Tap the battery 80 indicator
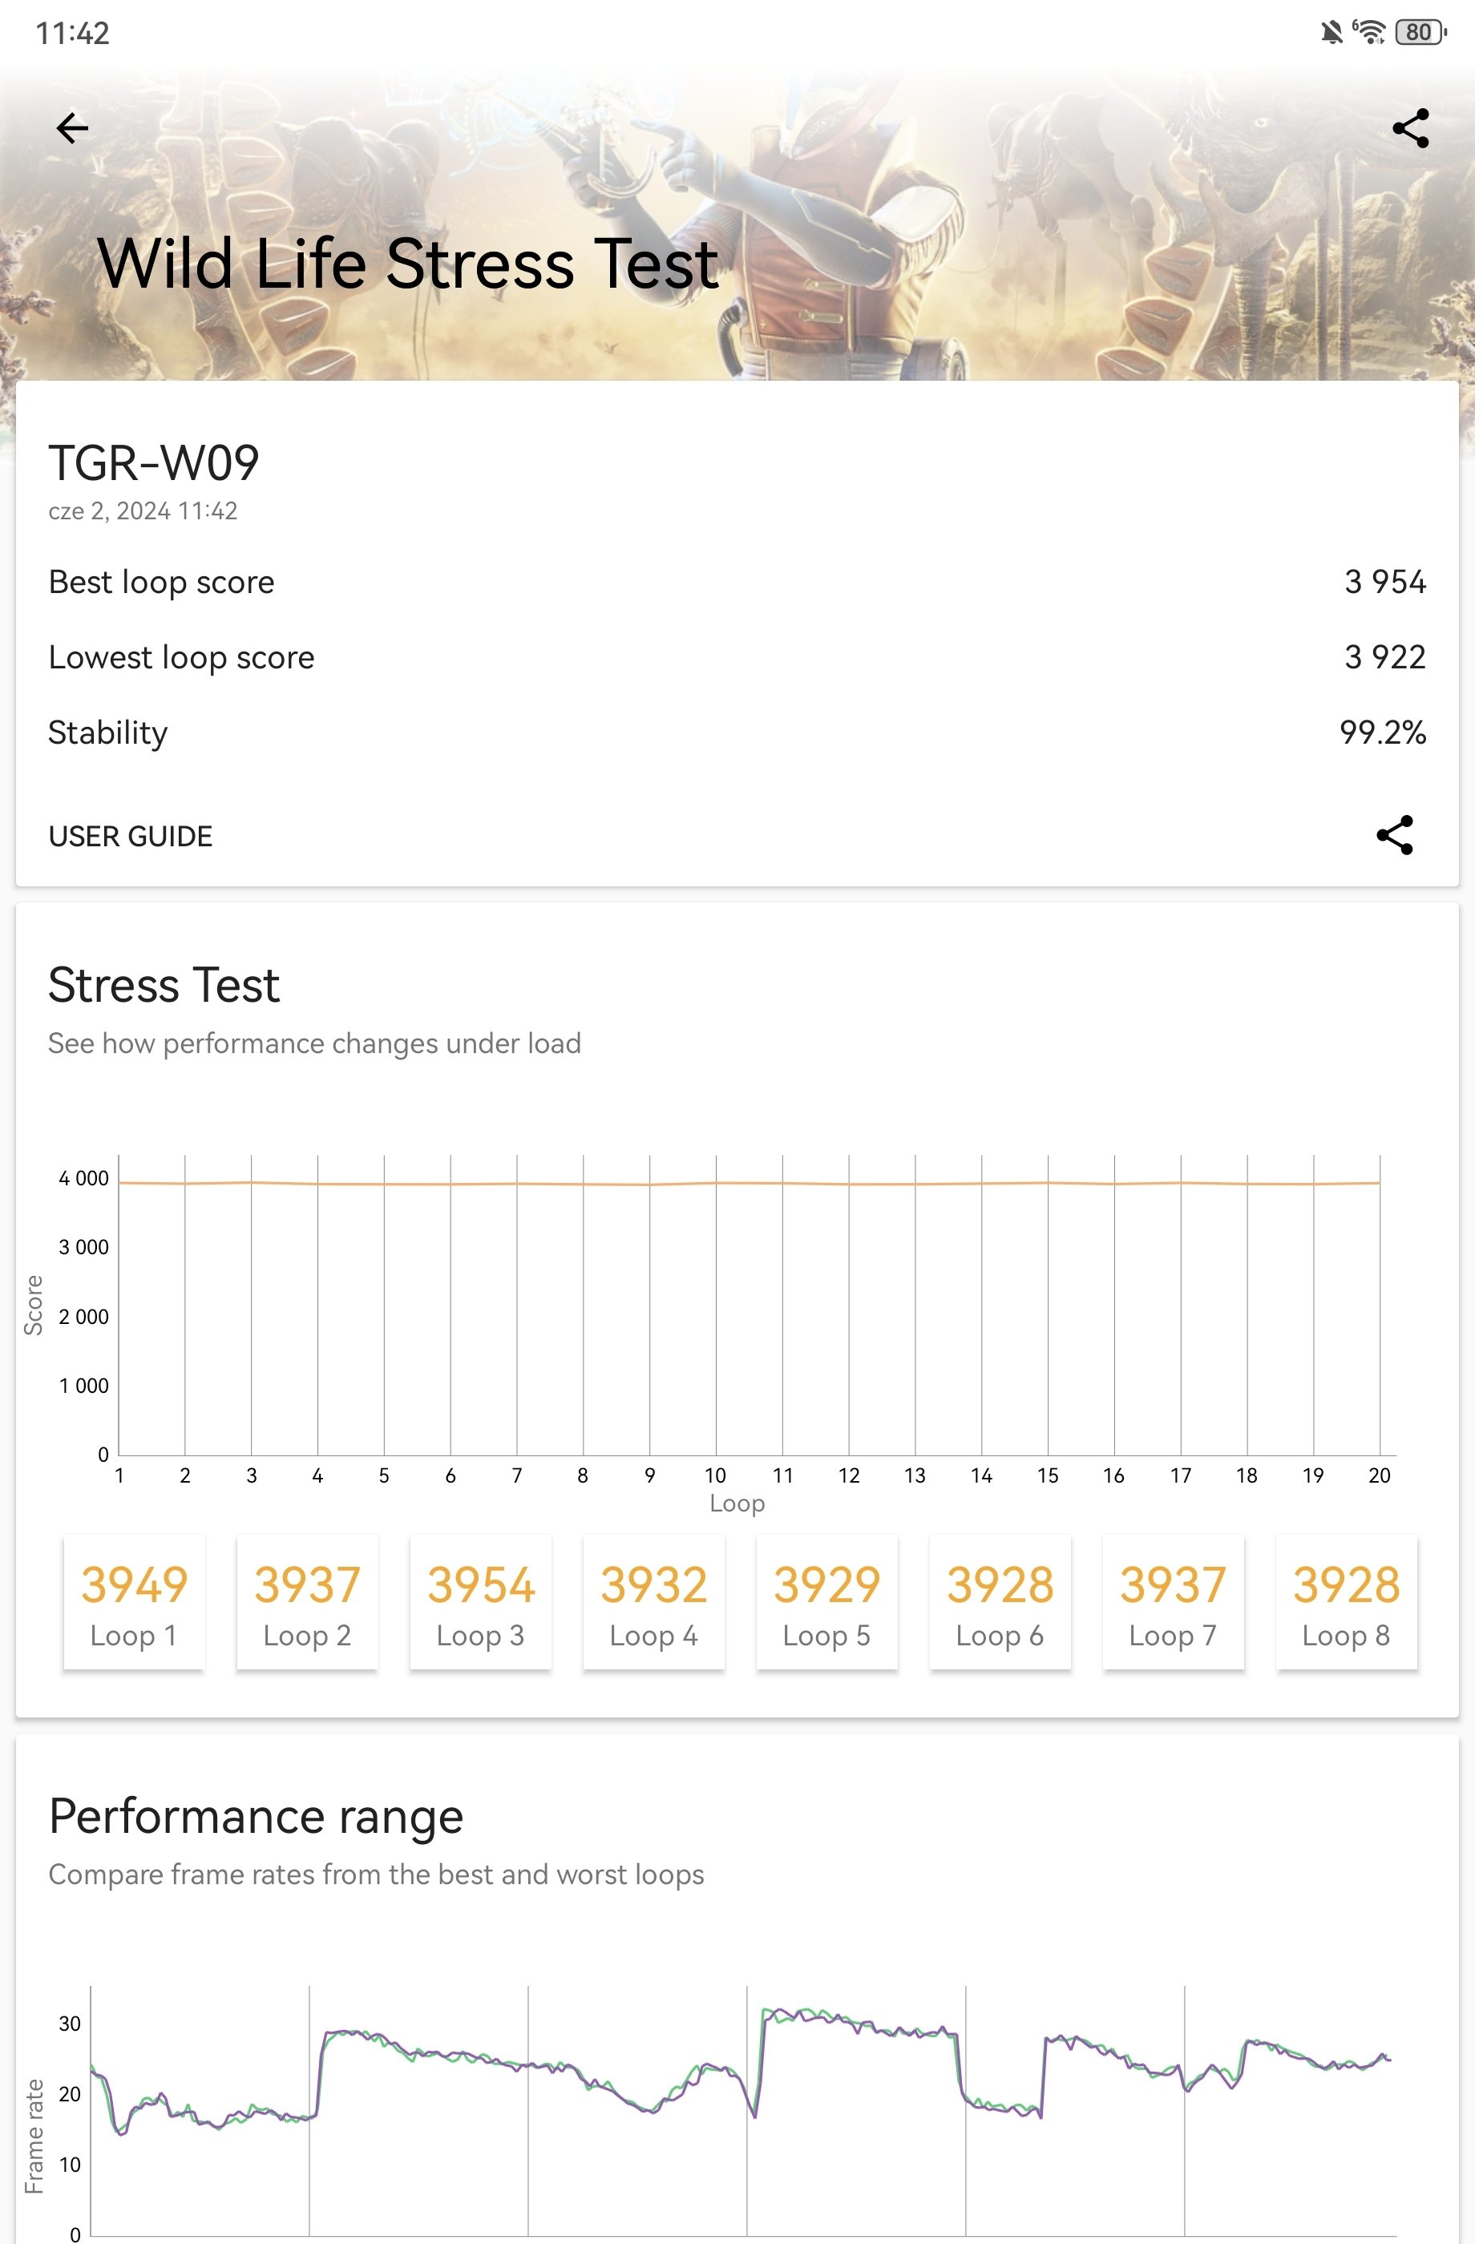The width and height of the screenshot is (1475, 2244). pos(1420,32)
